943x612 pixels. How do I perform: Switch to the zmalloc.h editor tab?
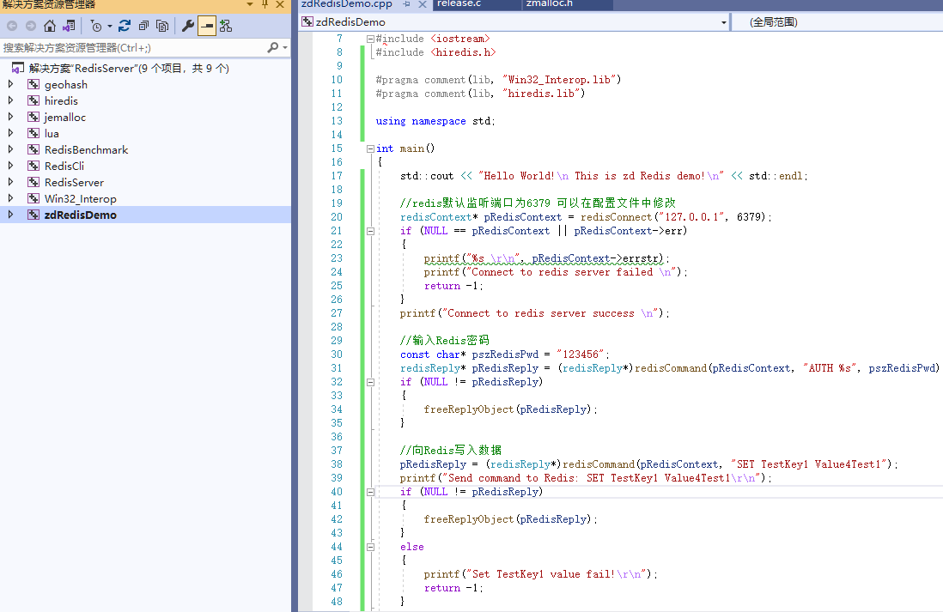(549, 4)
